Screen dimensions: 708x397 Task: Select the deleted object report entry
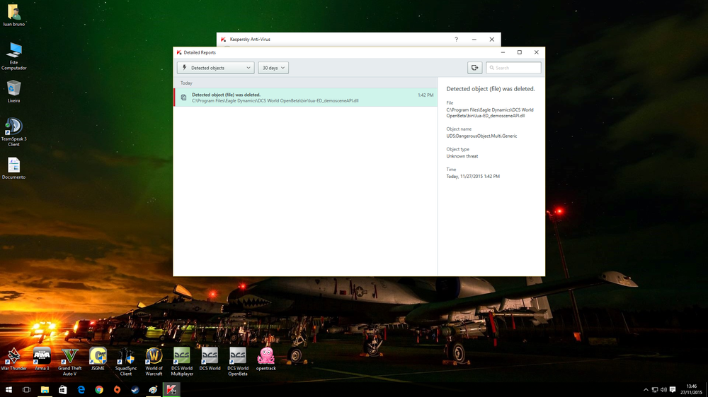[305, 97]
